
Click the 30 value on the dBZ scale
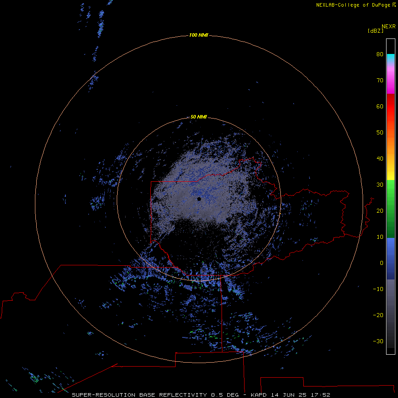(x=380, y=184)
